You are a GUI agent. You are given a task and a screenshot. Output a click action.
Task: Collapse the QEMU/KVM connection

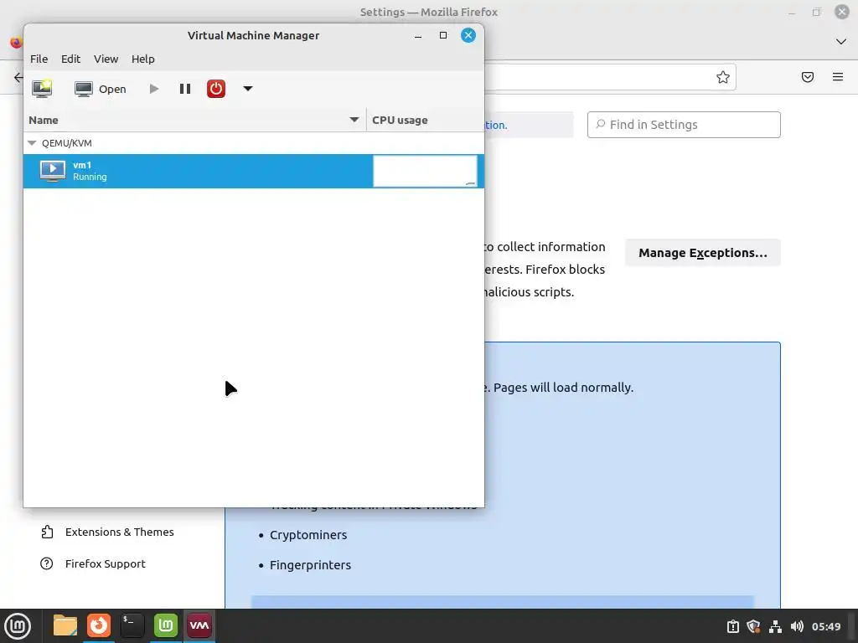(32, 143)
